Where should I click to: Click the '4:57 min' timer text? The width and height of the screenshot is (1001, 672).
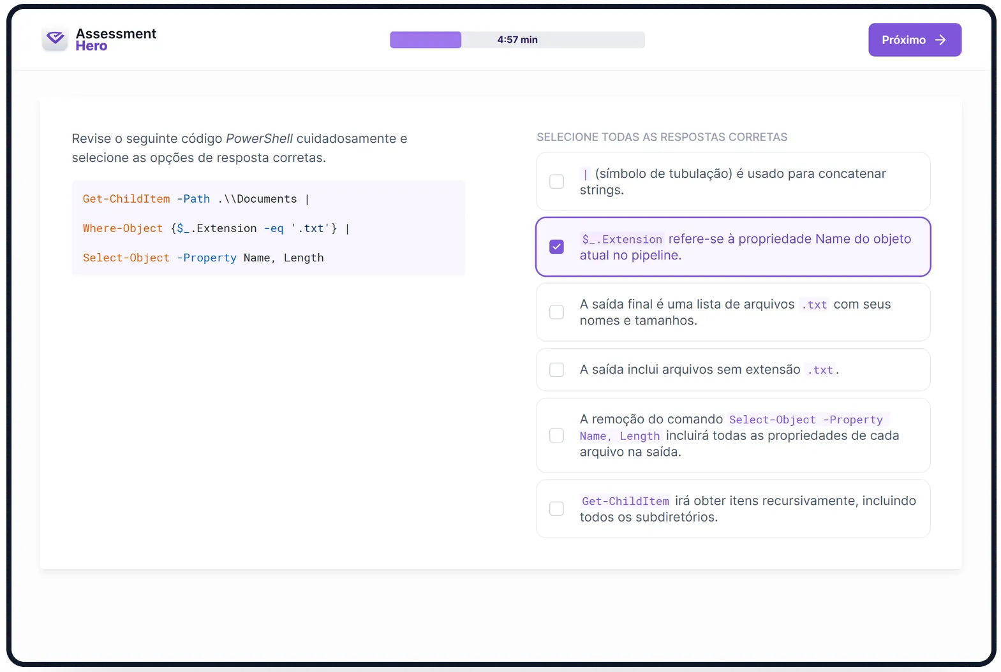[x=517, y=40]
